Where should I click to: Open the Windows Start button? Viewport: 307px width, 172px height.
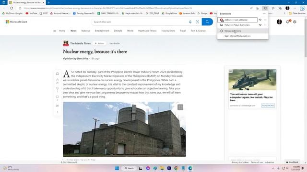click(x=117, y=168)
